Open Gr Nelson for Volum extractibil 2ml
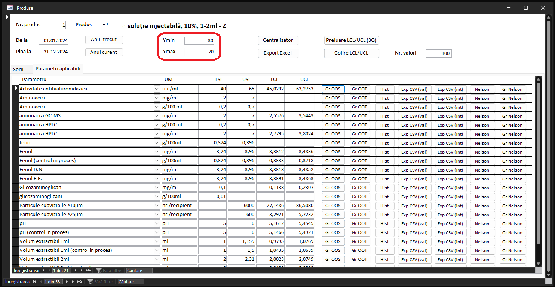 pos(513,259)
